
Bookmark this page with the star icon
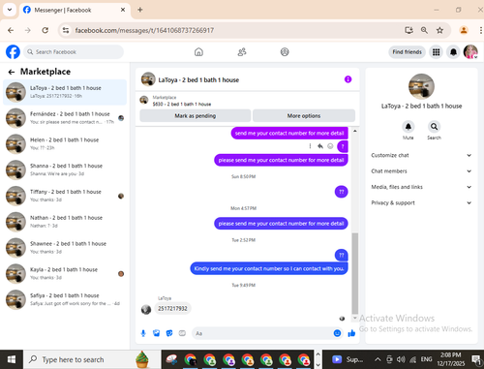pyautogui.click(x=439, y=30)
